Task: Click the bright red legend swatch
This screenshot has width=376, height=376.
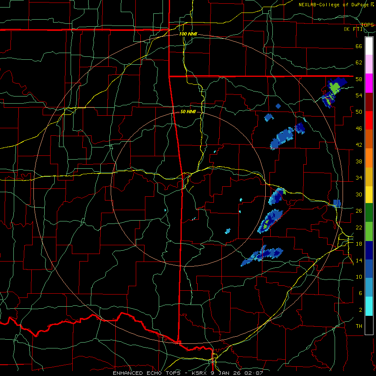Action: pos(369,120)
